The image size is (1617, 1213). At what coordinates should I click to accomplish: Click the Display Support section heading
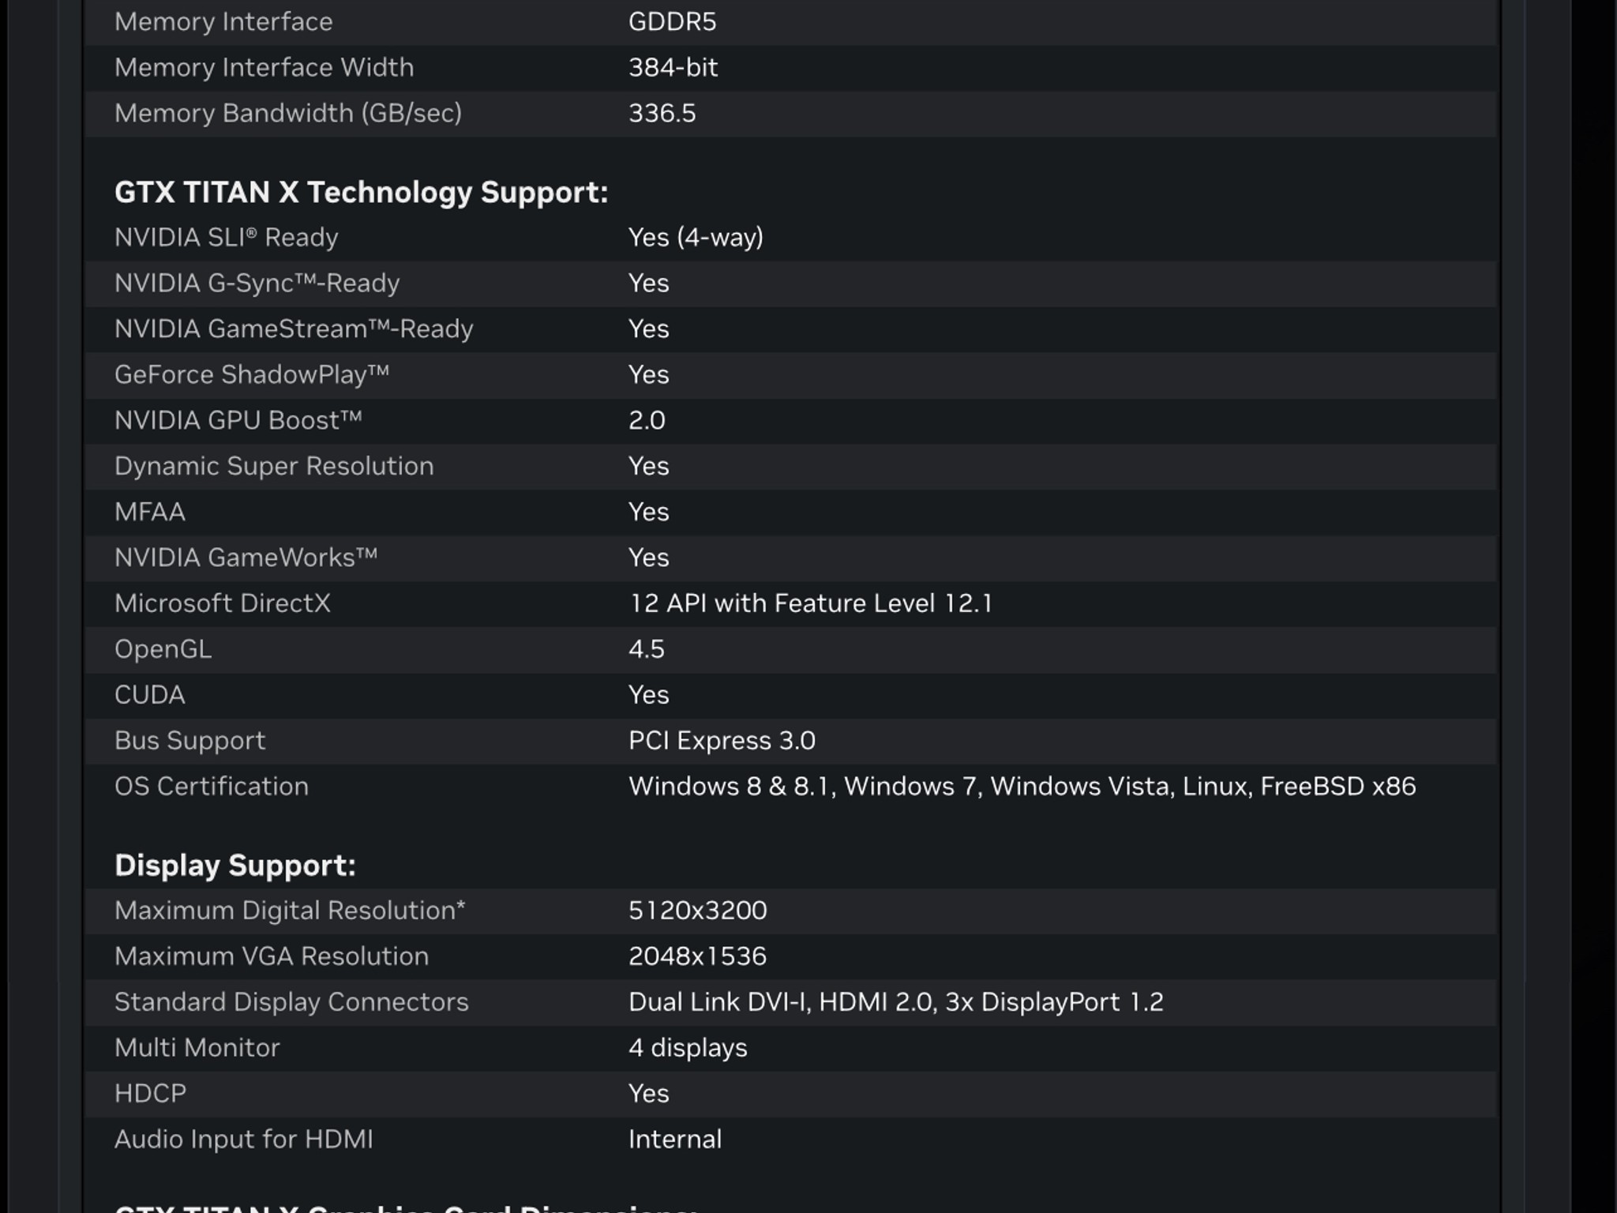point(235,866)
